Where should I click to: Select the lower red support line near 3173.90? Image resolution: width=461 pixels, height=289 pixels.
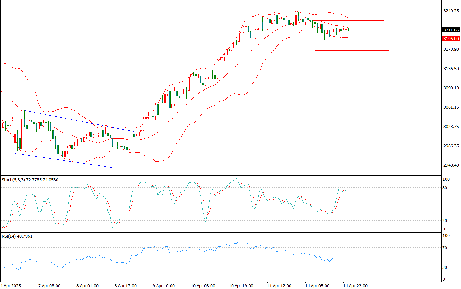(x=352, y=50)
